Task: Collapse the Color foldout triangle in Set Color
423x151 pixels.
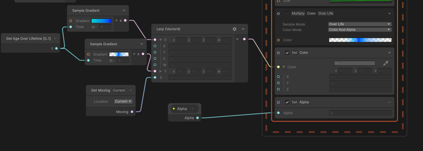Action: (x=284, y=67)
